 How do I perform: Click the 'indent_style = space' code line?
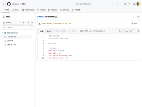coord(56,50)
